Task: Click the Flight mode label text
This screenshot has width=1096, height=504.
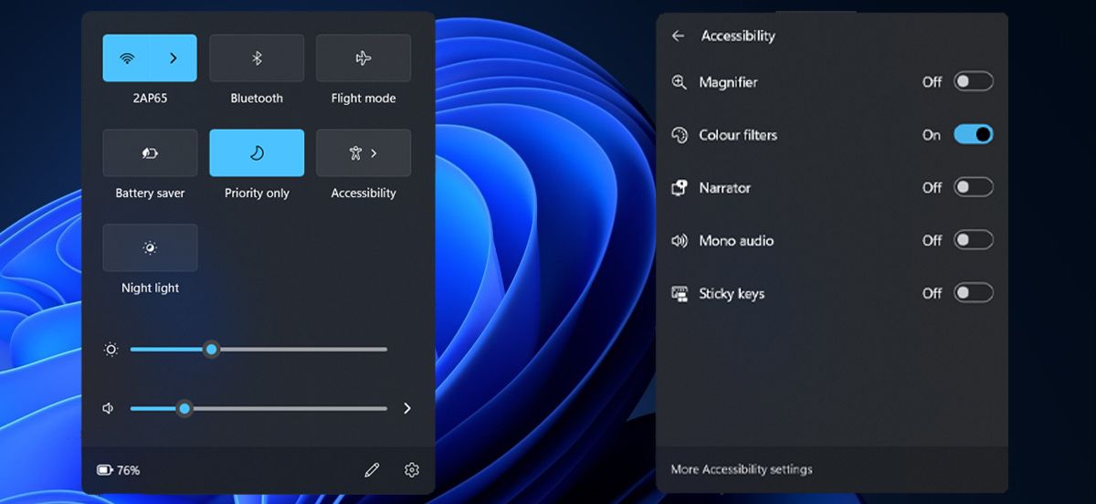Action: (x=364, y=98)
